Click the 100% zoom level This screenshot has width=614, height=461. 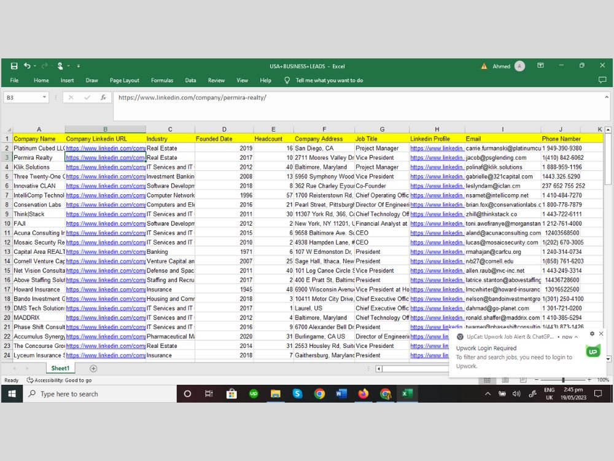[603, 380]
